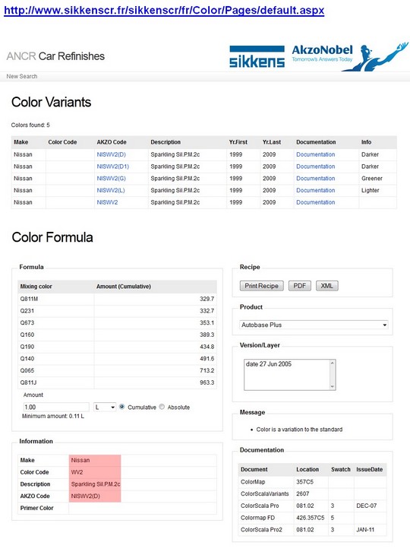Click mixing color Q065 row
This screenshot has width=410, height=552.
point(117,371)
